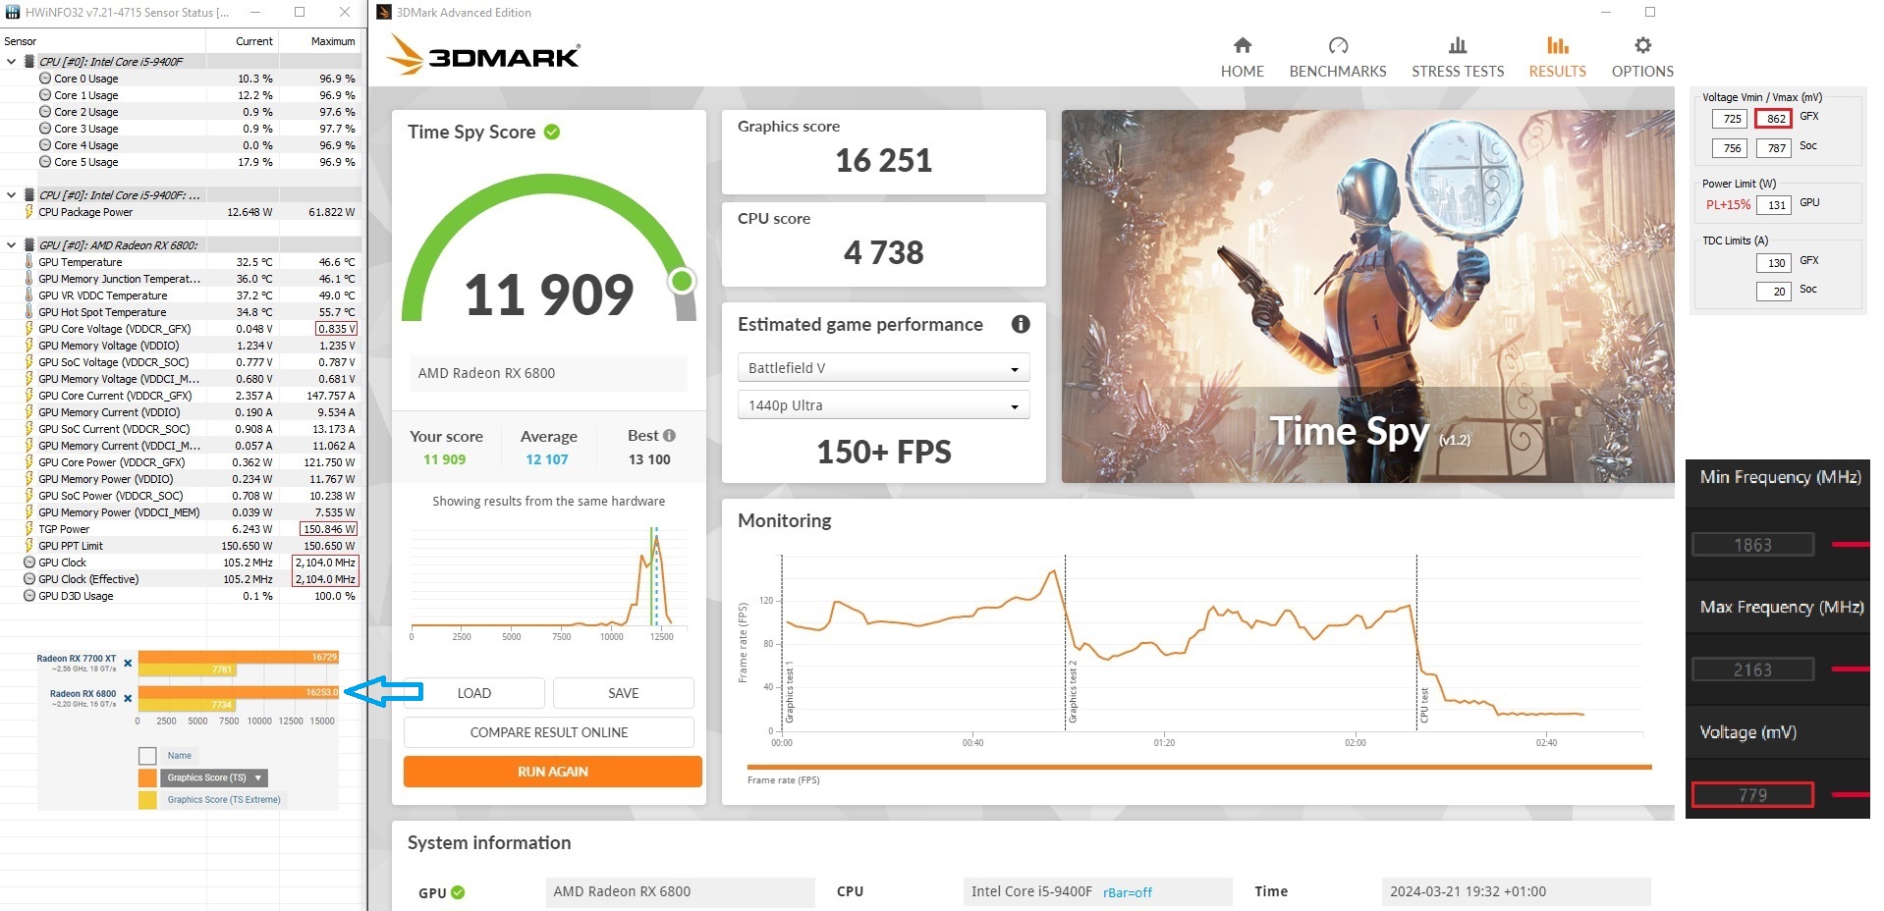Click the 3DMark logo
1884x911 pixels.
coord(482,55)
